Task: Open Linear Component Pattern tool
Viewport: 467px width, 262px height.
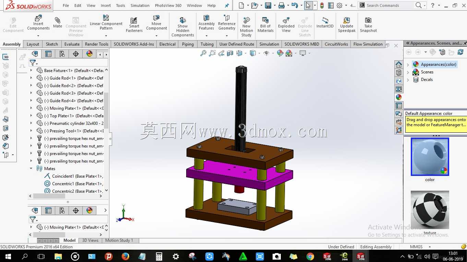Action: coord(106,22)
